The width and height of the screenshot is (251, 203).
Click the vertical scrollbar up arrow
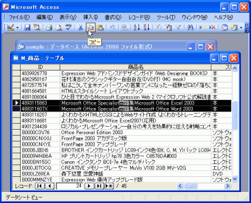coord(235,68)
